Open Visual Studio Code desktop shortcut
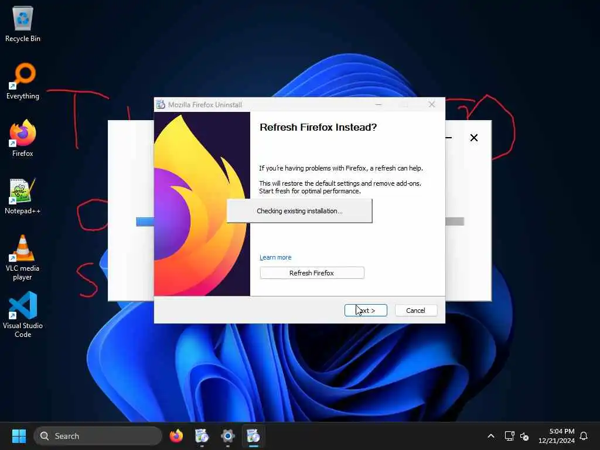Viewport: 600px width, 450px height. coord(23,315)
